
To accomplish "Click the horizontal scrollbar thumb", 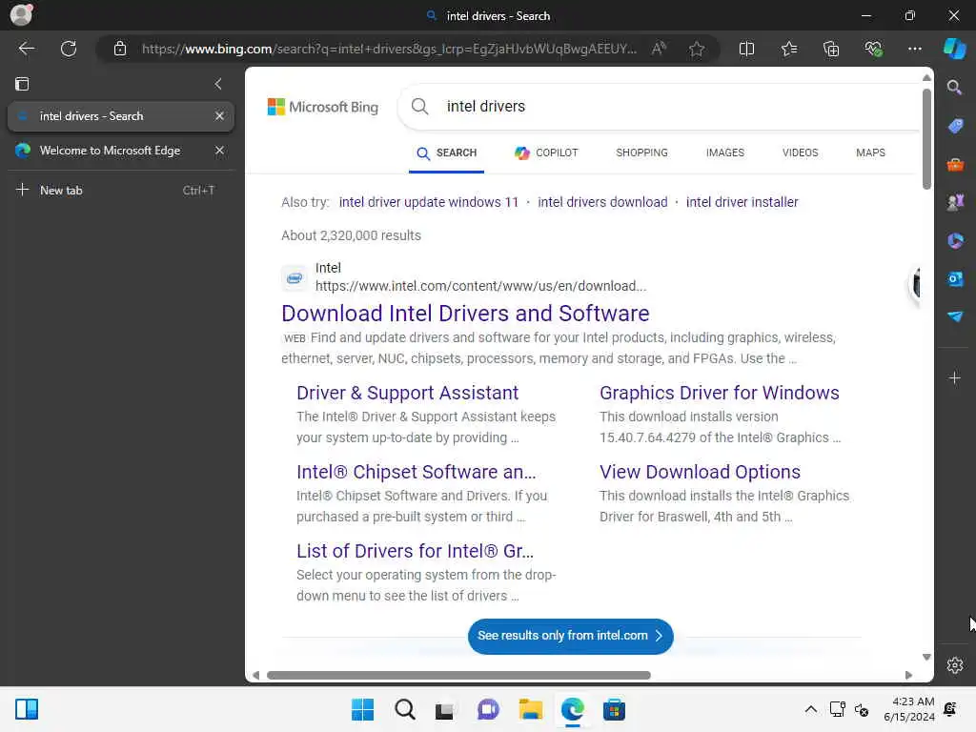I will (x=458, y=676).
